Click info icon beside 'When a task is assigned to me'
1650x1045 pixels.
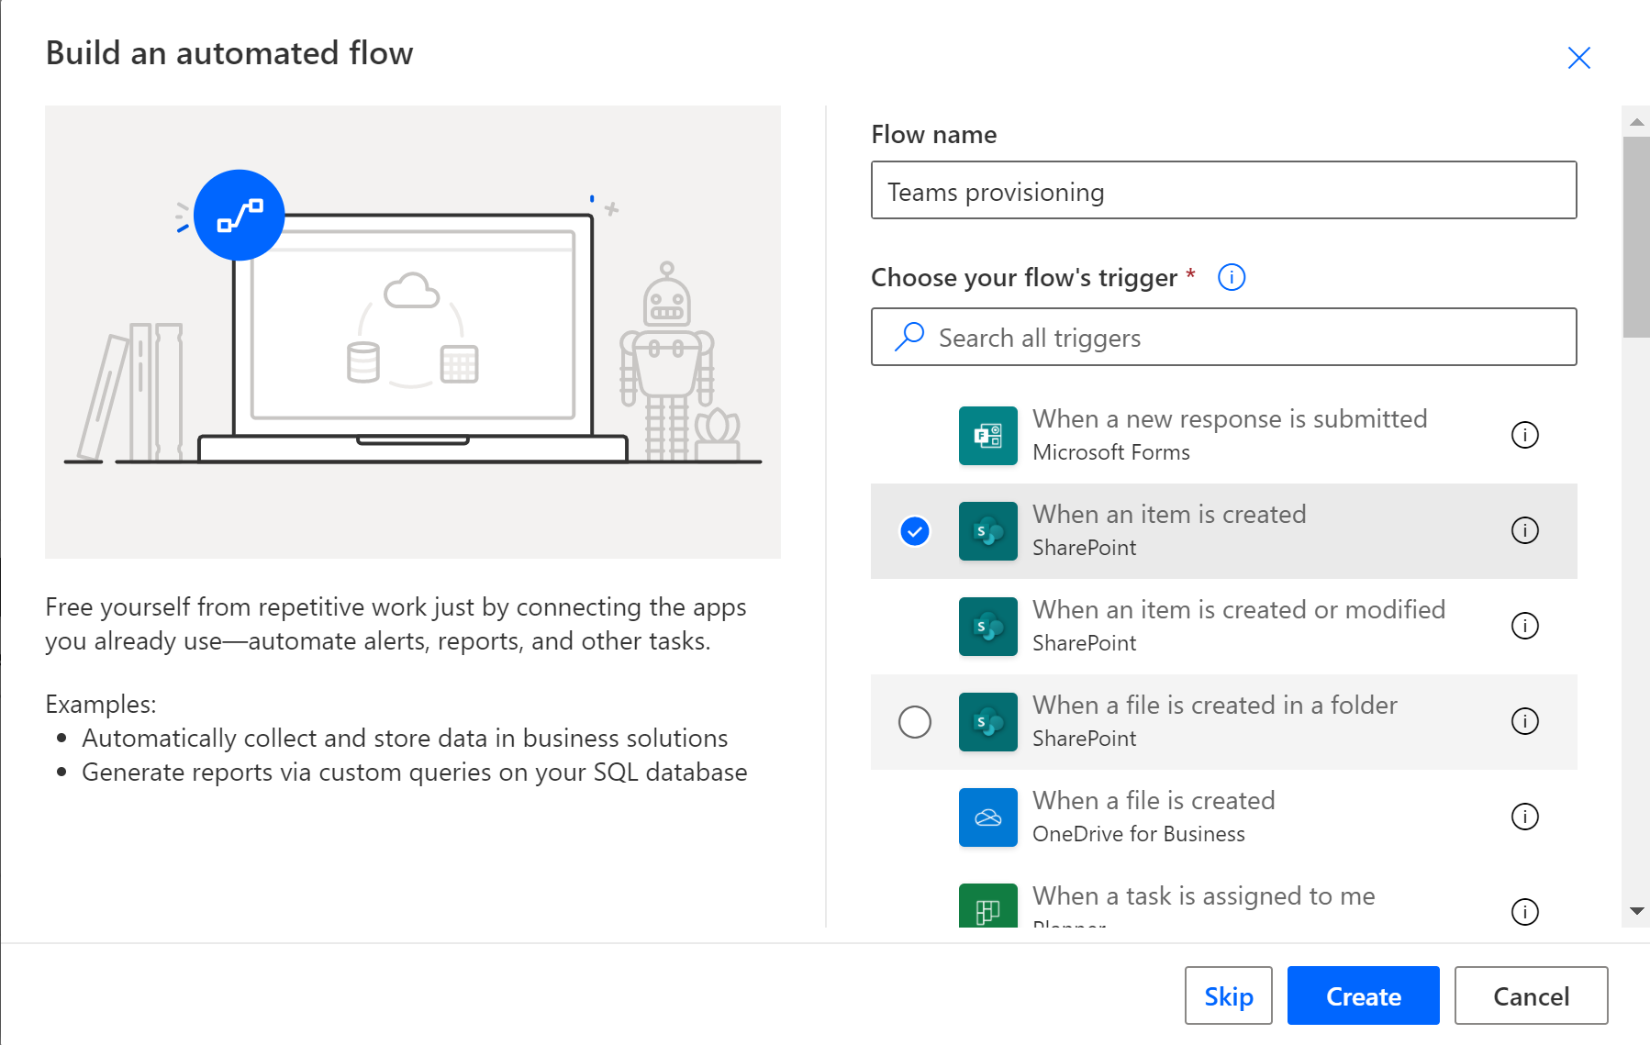pyautogui.click(x=1524, y=912)
